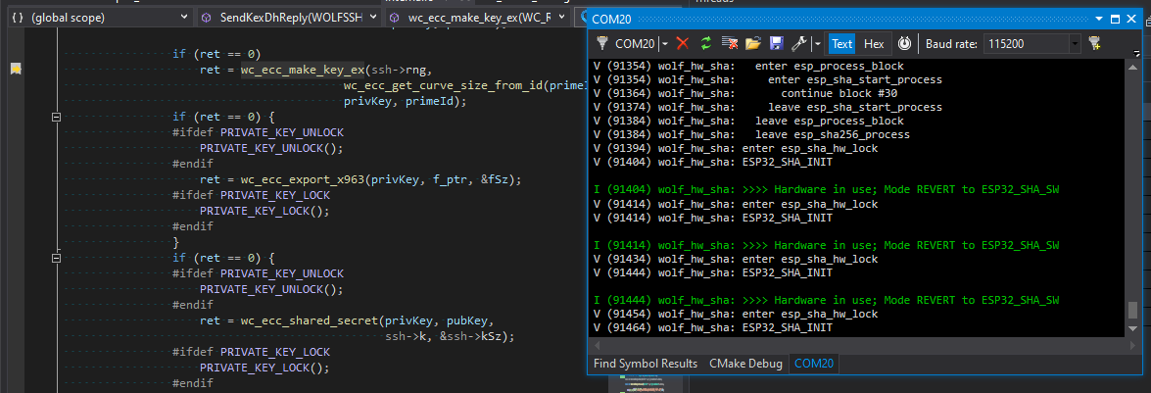The height and width of the screenshot is (393, 1151).
Task: Click the 'continue block #30' log line
Action: (x=839, y=93)
